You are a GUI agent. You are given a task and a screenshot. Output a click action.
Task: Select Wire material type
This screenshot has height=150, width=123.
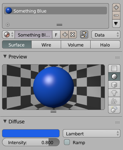coord(46,45)
